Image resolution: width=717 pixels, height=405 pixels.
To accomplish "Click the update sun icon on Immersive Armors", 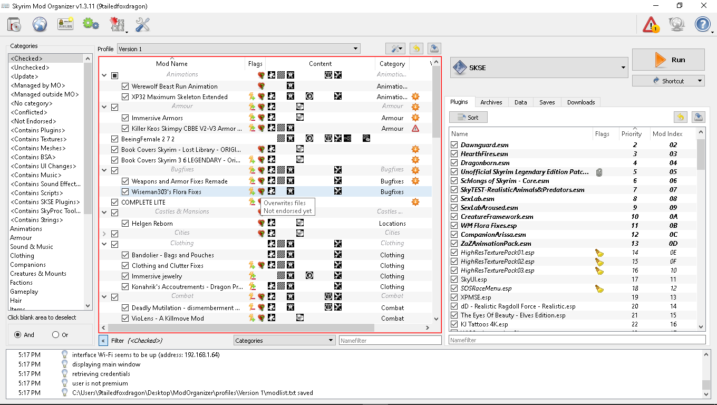I will coord(415,118).
